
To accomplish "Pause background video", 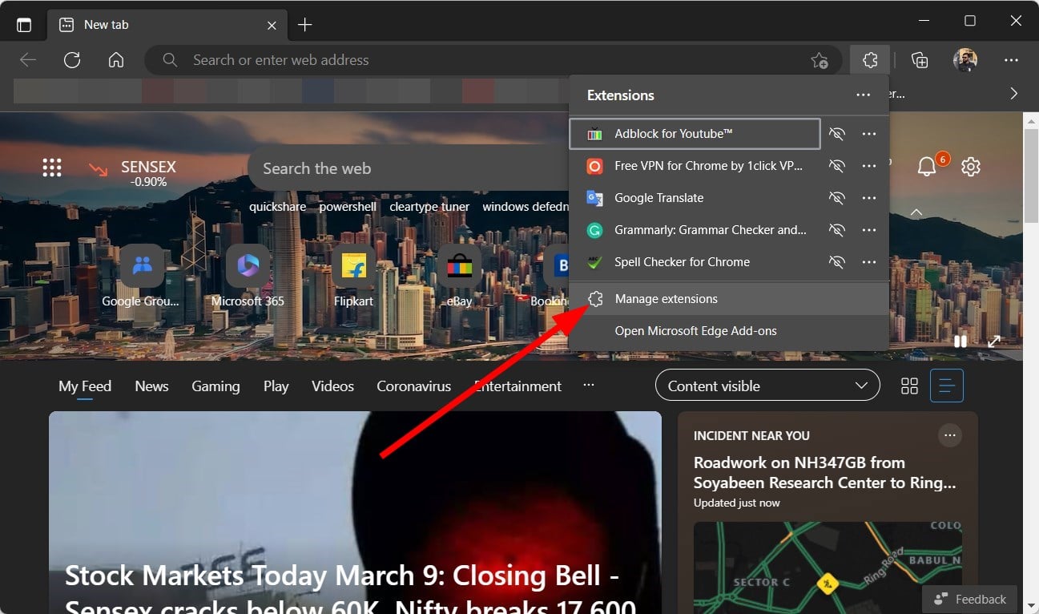I will (x=960, y=341).
